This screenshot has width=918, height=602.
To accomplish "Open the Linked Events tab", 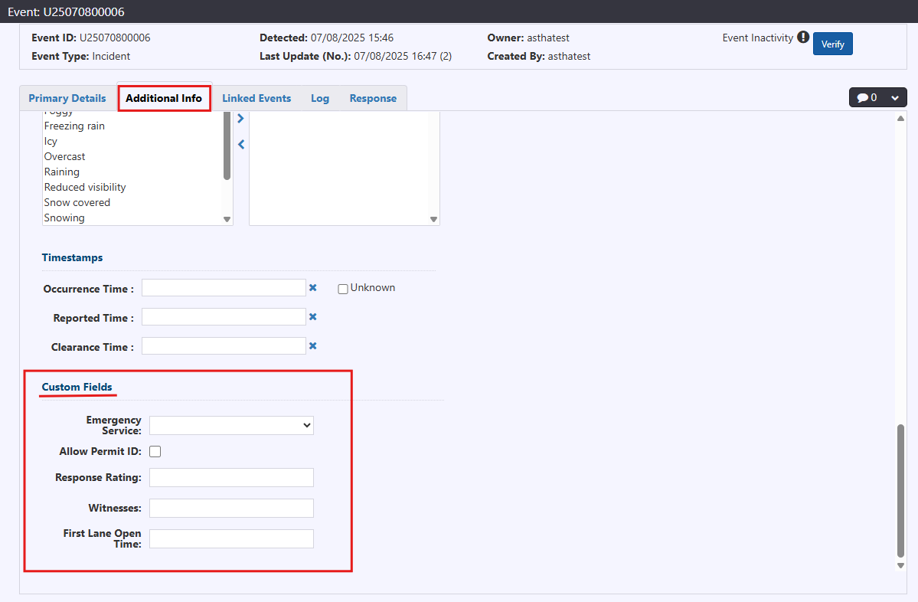I will point(256,98).
